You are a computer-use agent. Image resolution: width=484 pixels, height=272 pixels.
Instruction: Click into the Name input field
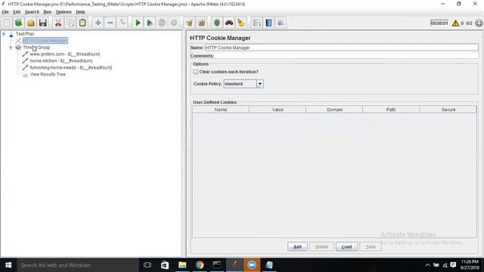342,48
